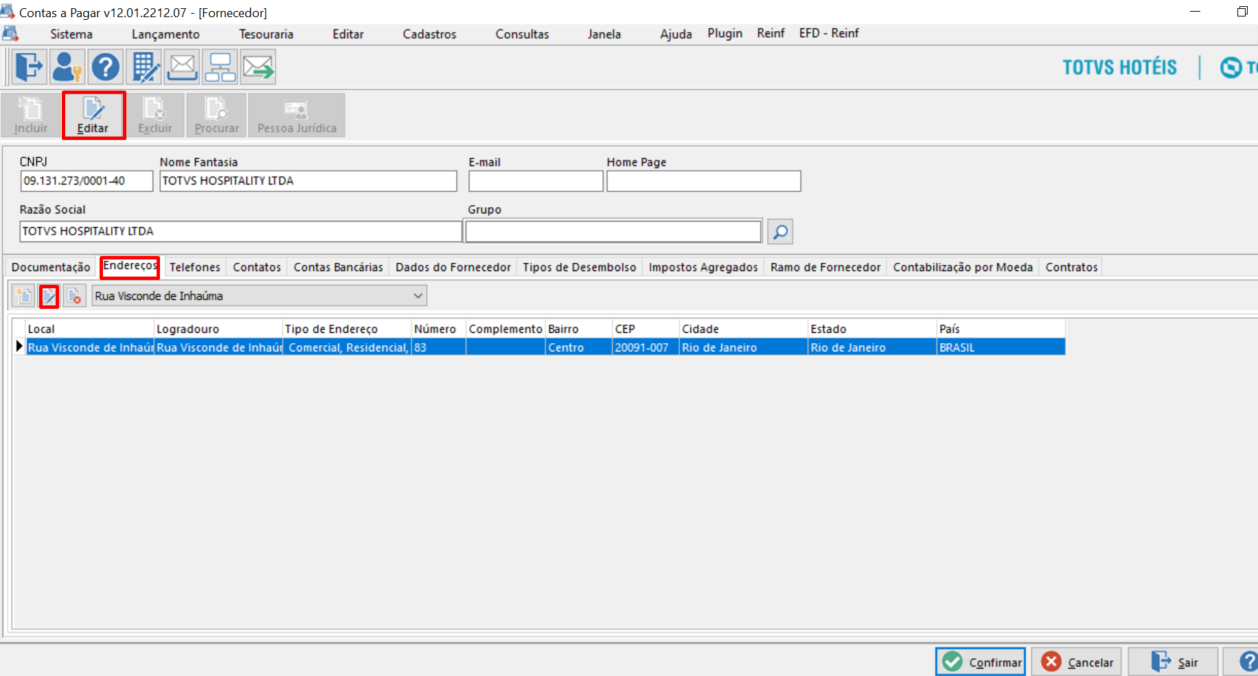
Task: Click the network diagram toolbar icon
Action: pyautogui.click(x=220, y=67)
